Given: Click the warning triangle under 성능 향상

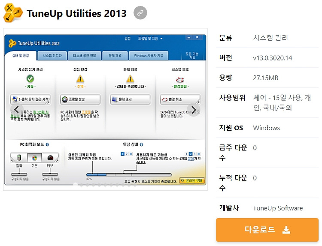Looking at the screenshot, I should coord(80,79).
